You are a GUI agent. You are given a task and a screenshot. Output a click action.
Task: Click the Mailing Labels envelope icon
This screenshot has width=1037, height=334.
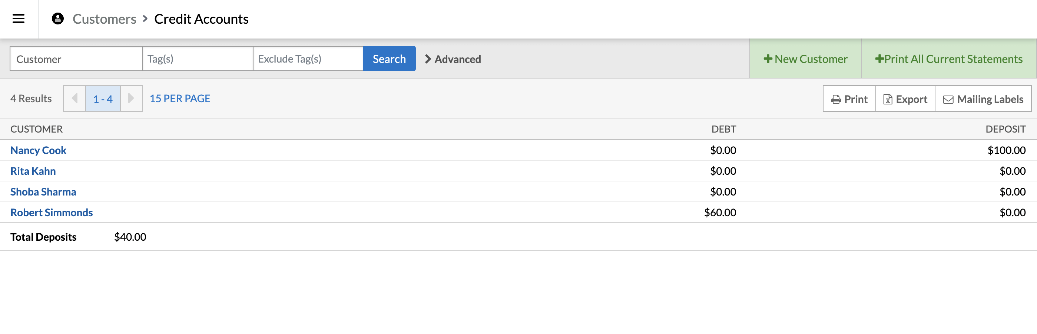coord(948,98)
